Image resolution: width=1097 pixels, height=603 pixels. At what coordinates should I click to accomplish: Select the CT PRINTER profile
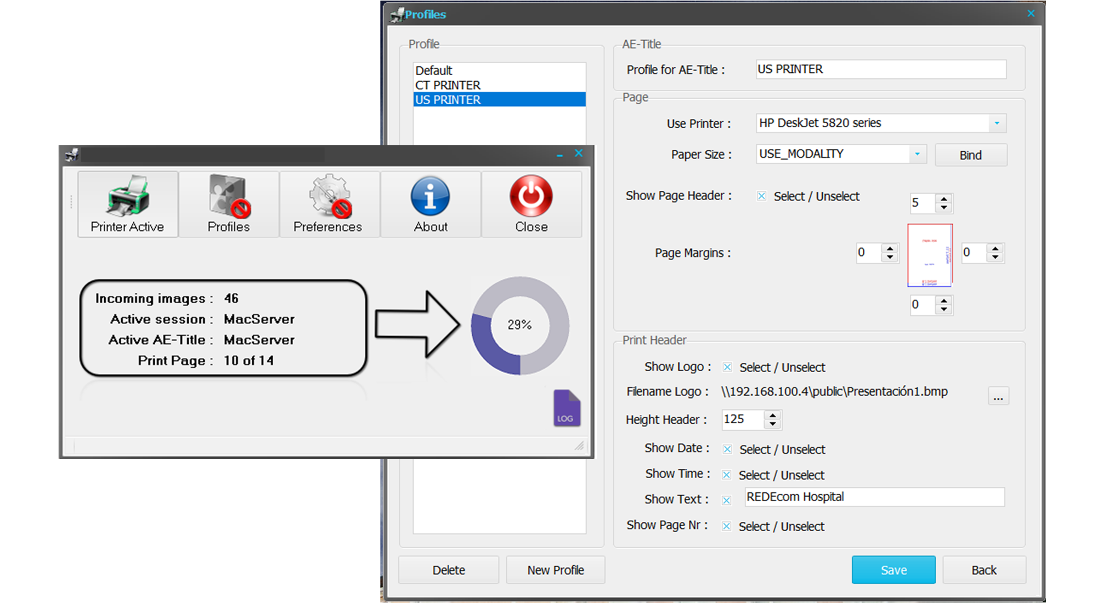tap(448, 86)
